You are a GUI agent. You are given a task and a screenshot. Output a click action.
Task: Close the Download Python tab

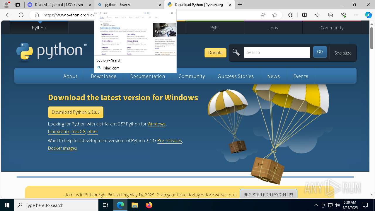[x=230, y=5]
